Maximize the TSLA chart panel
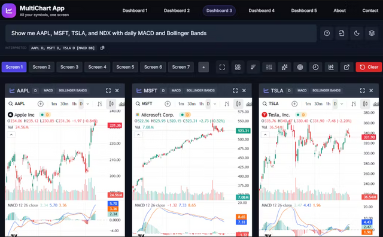The height and width of the screenshot is (237, 383). coord(362,90)
